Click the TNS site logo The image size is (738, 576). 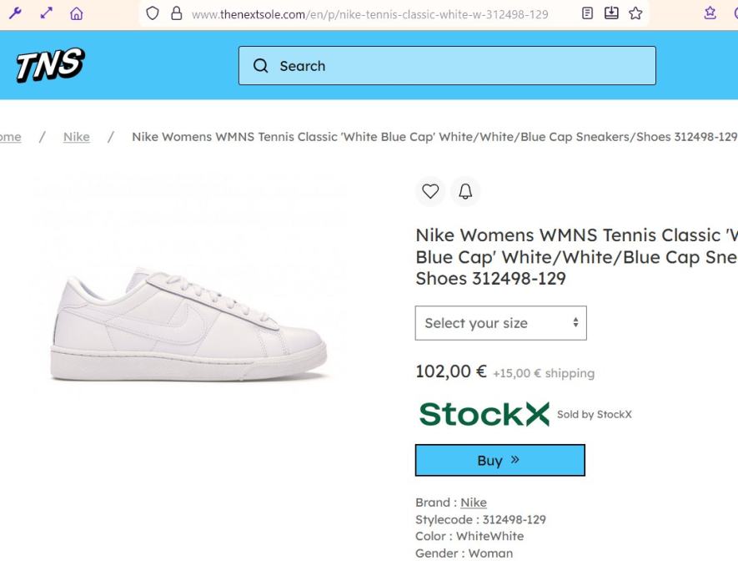[50, 65]
